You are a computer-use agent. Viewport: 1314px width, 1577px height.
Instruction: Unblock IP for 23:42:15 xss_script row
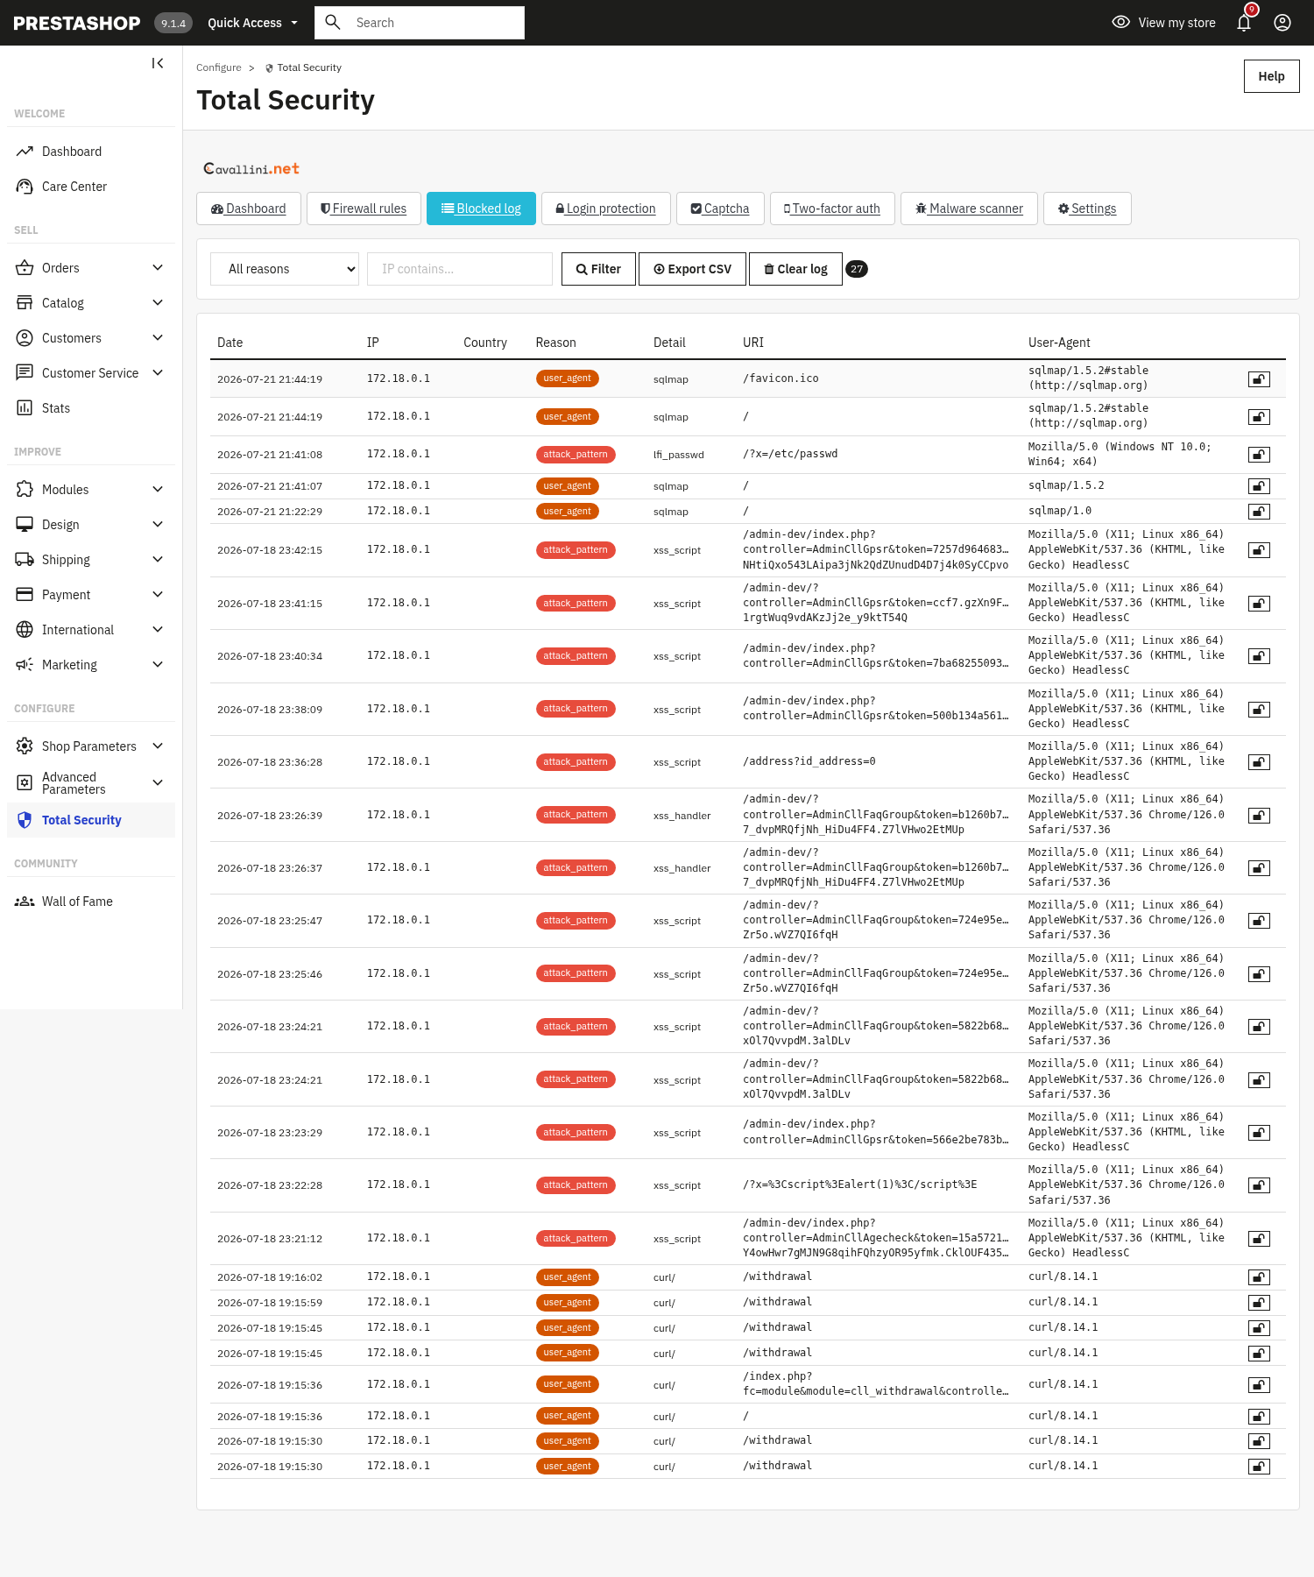click(x=1259, y=550)
